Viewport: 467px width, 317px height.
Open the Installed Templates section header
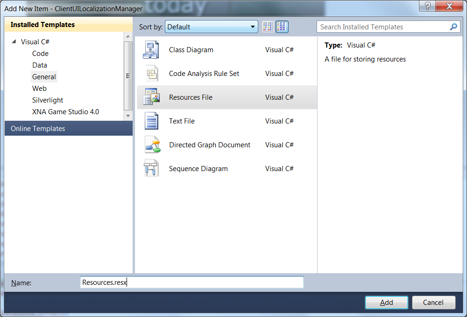[x=69, y=24]
